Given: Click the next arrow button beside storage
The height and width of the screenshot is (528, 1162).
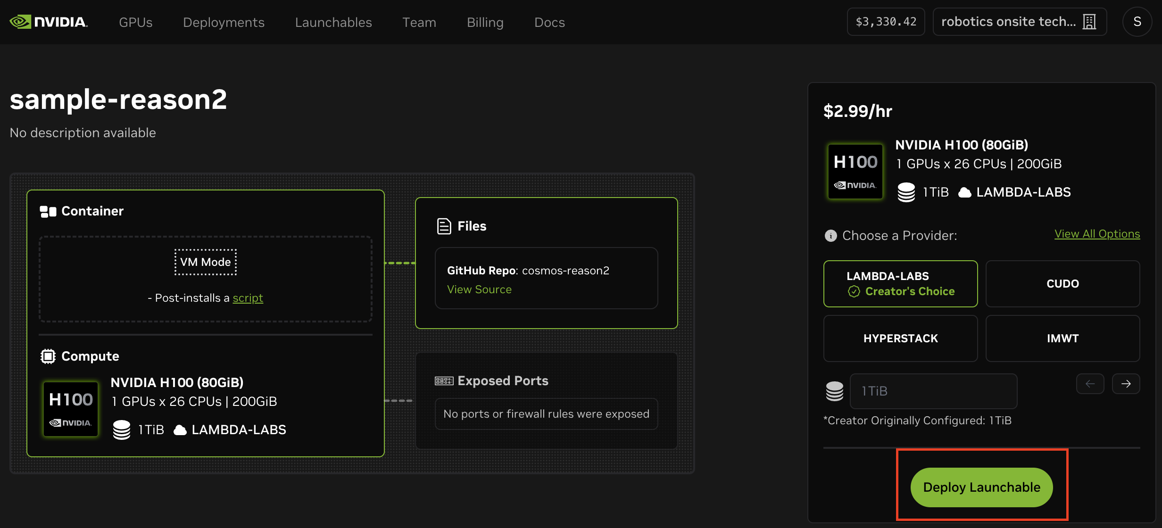Looking at the screenshot, I should (x=1126, y=384).
